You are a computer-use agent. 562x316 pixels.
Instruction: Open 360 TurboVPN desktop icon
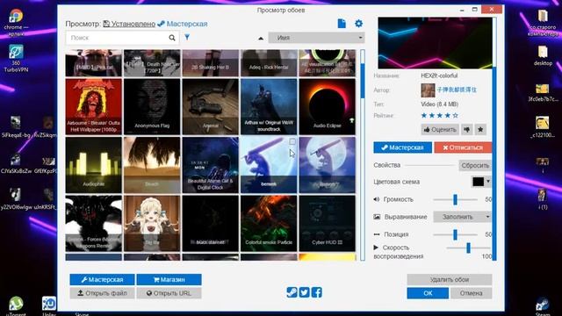pyautogui.click(x=16, y=58)
